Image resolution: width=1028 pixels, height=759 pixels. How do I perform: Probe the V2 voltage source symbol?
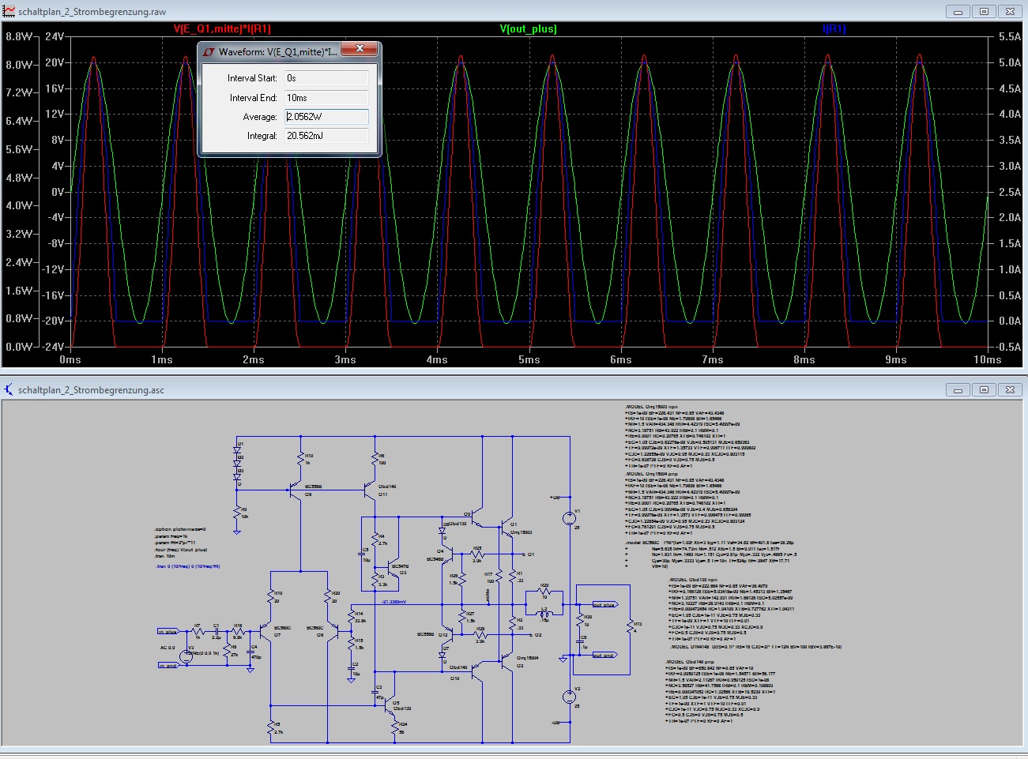[x=568, y=697]
